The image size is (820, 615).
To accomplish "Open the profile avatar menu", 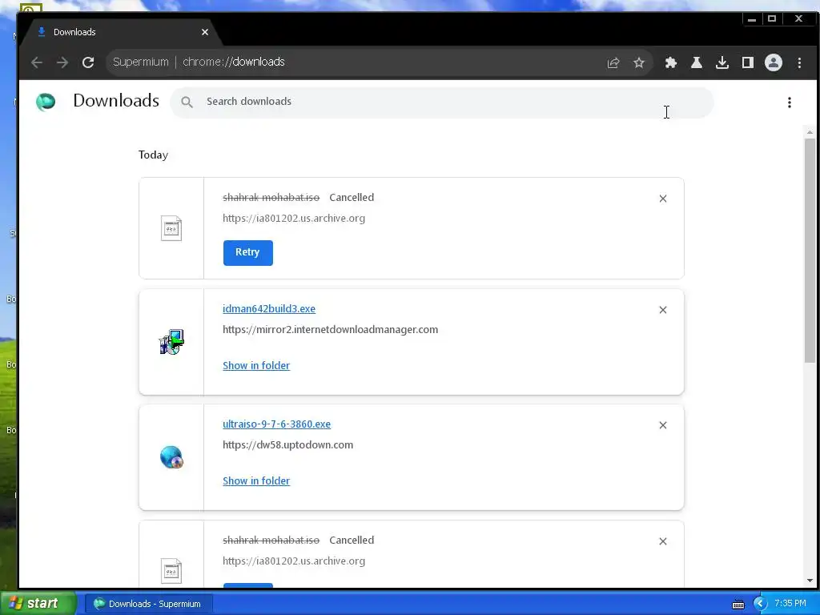I will [773, 62].
